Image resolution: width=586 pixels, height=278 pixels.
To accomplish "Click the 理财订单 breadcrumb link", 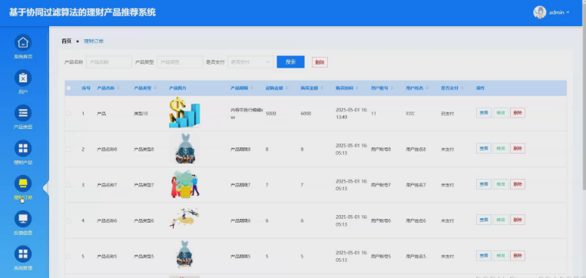I will [x=94, y=41].
